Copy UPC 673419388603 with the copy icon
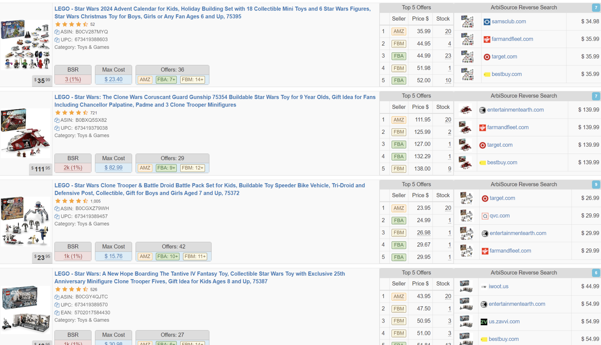601x345 pixels. click(57, 40)
